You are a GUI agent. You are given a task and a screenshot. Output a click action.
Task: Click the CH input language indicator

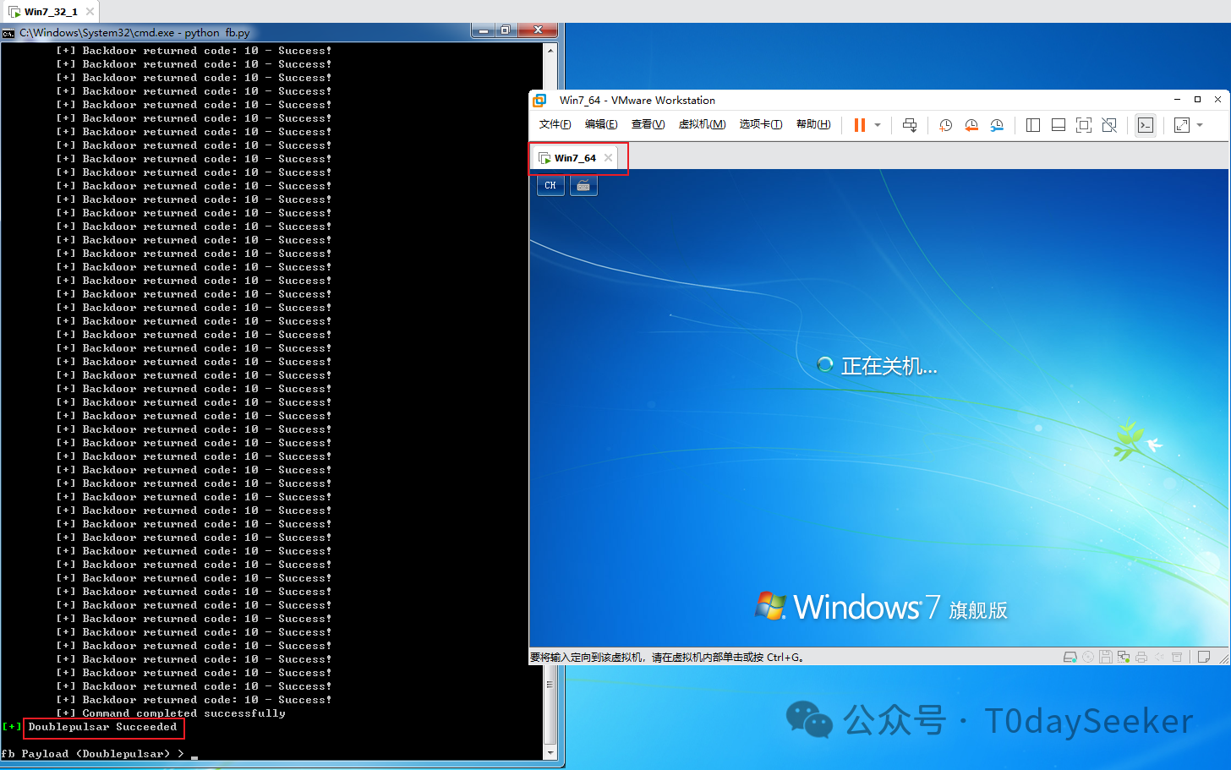pos(550,185)
